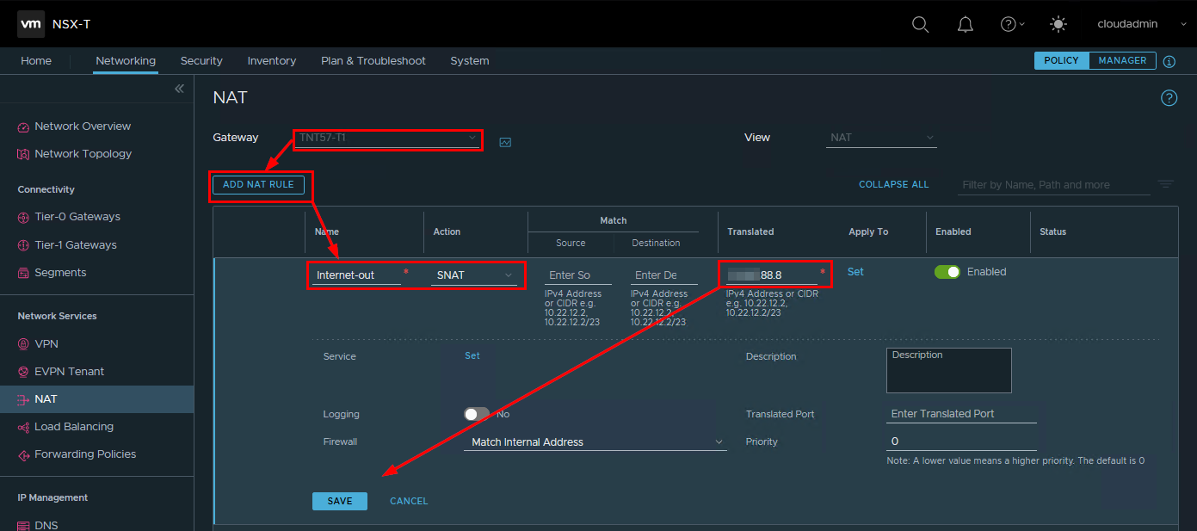Screen dimensions: 1197x531
Task: Click the Translated IP input
Action: tap(771, 275)
